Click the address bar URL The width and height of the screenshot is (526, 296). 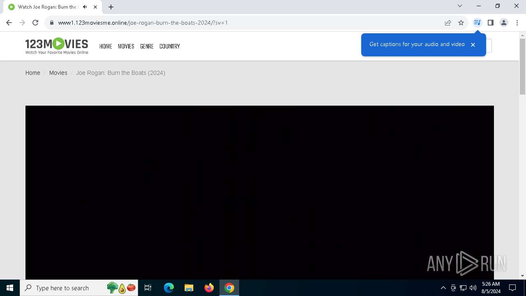[x=143, y=23]
